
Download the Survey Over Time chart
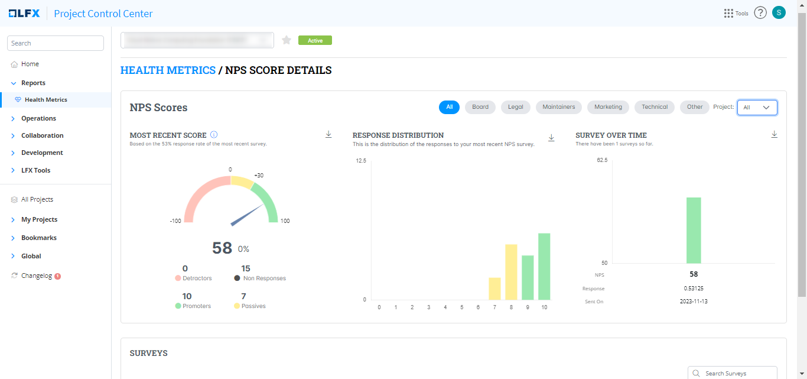[774, 135]
